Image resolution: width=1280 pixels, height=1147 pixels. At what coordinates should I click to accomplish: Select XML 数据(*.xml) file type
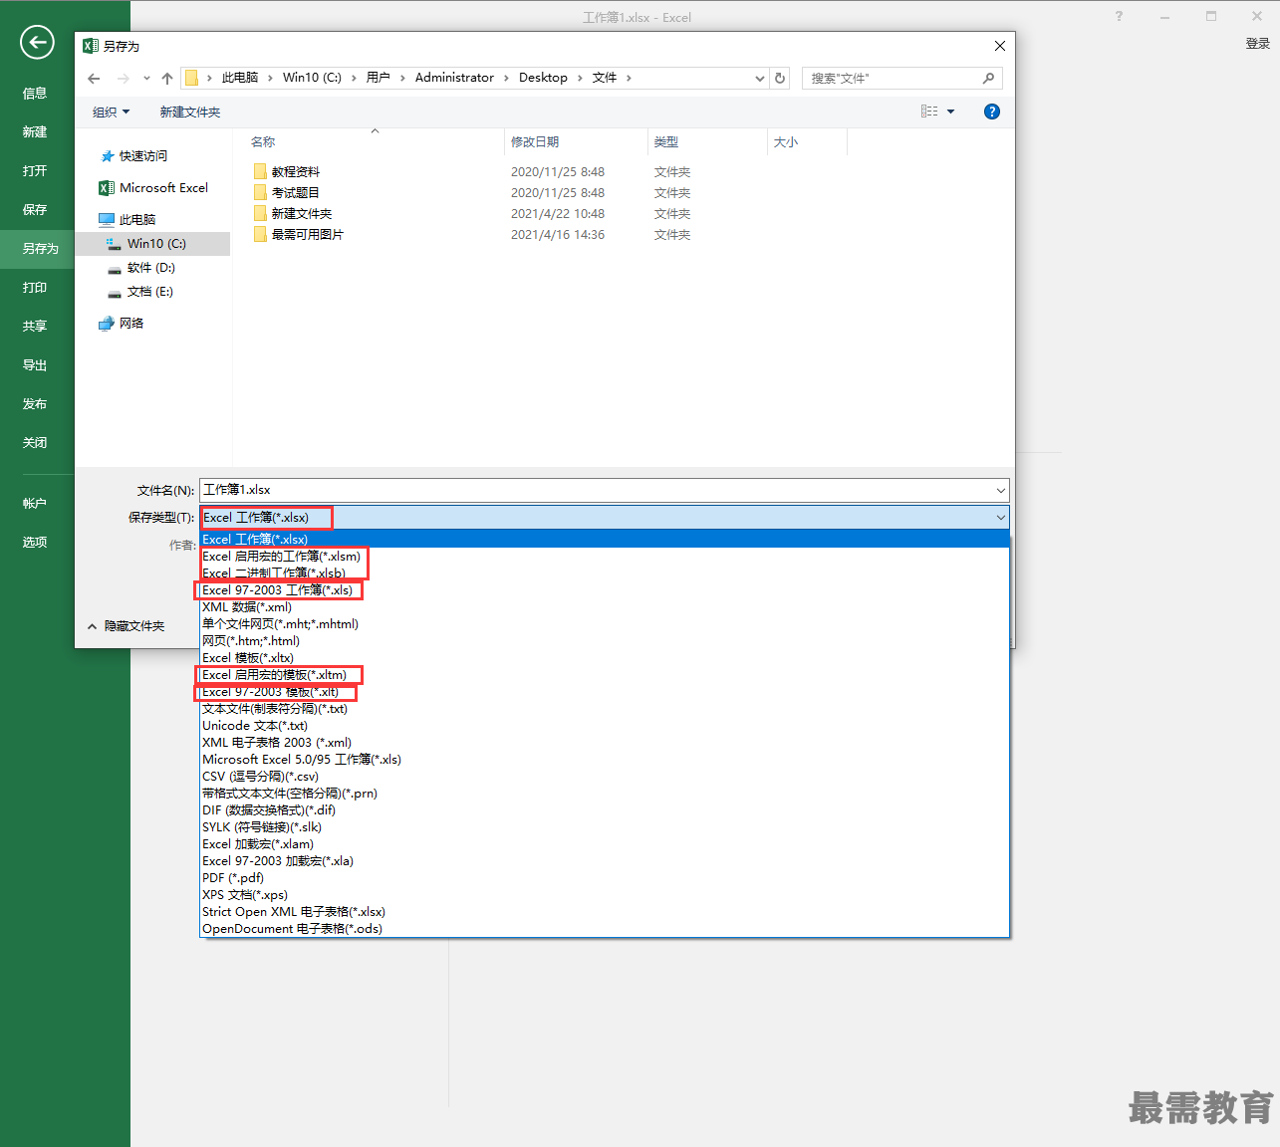point(605,606)
